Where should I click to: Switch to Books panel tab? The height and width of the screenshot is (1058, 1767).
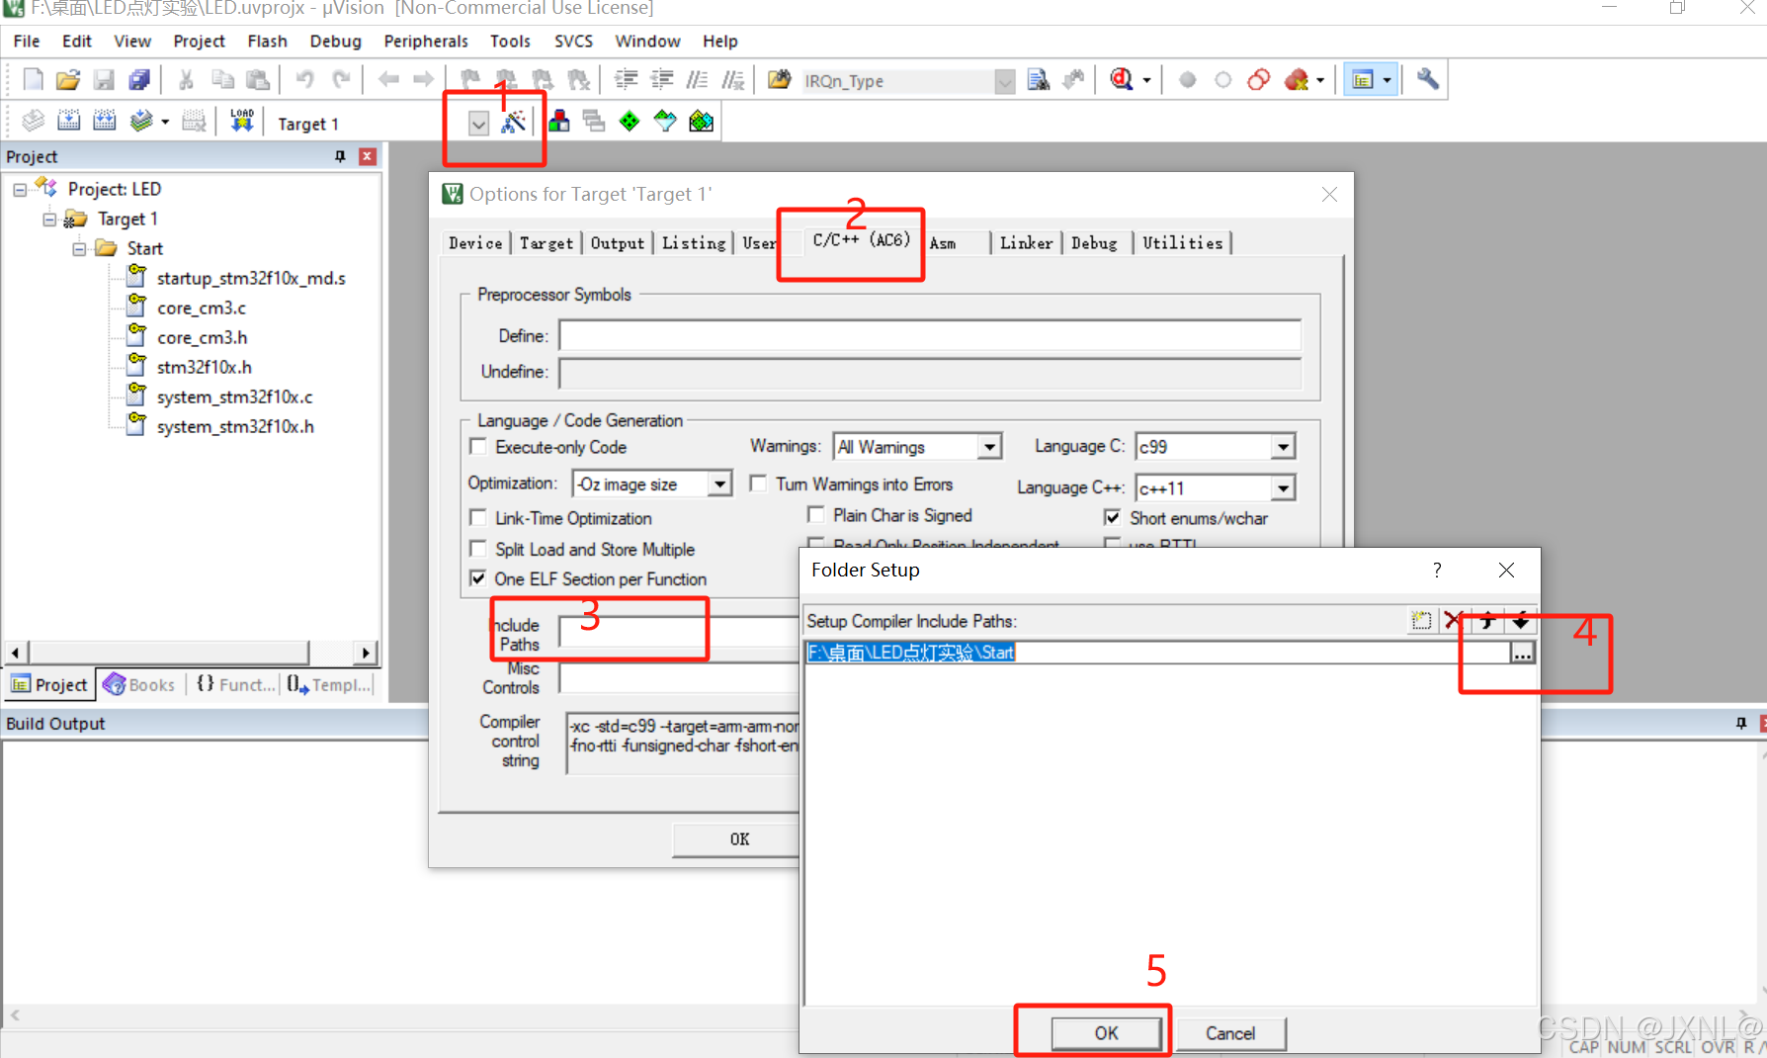pos(139,684)
